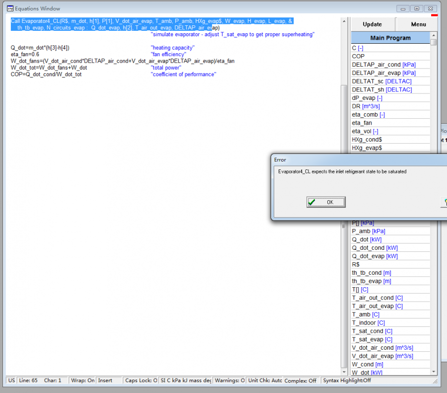447x393 pixels.
Task: Close the Equations Window
Action: tap(431, 8)
